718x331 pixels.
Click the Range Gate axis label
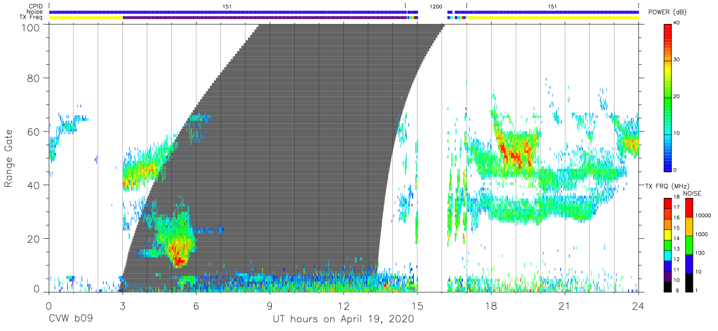coord(9,158)
